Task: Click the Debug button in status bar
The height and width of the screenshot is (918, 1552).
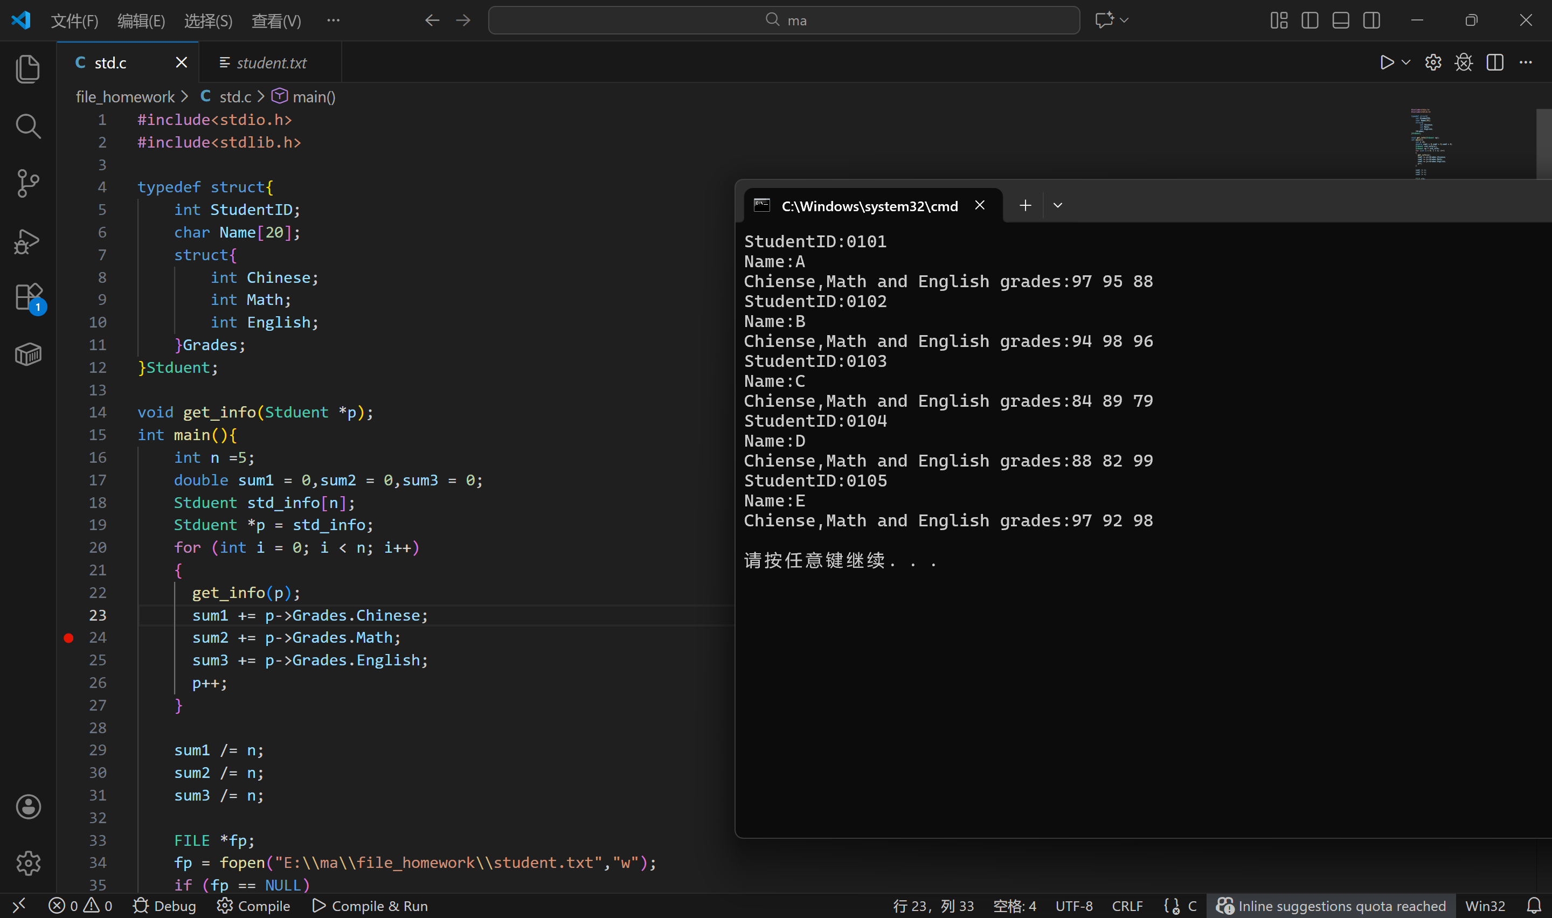Action: [164, 906]
